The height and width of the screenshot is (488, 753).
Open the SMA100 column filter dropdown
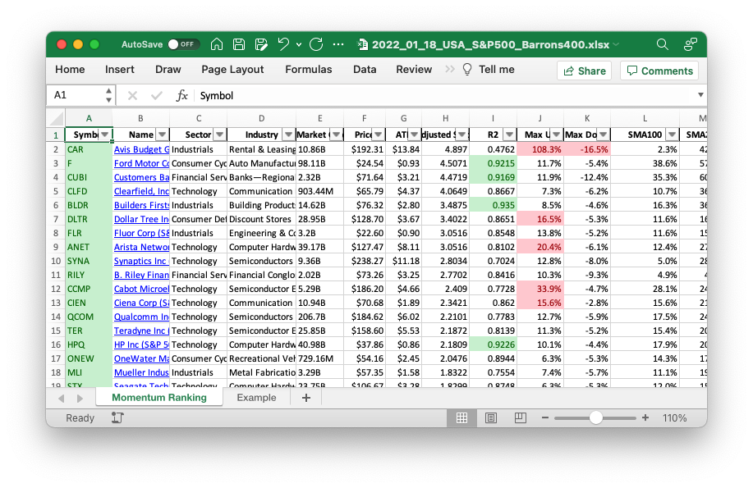coord(673,135)
